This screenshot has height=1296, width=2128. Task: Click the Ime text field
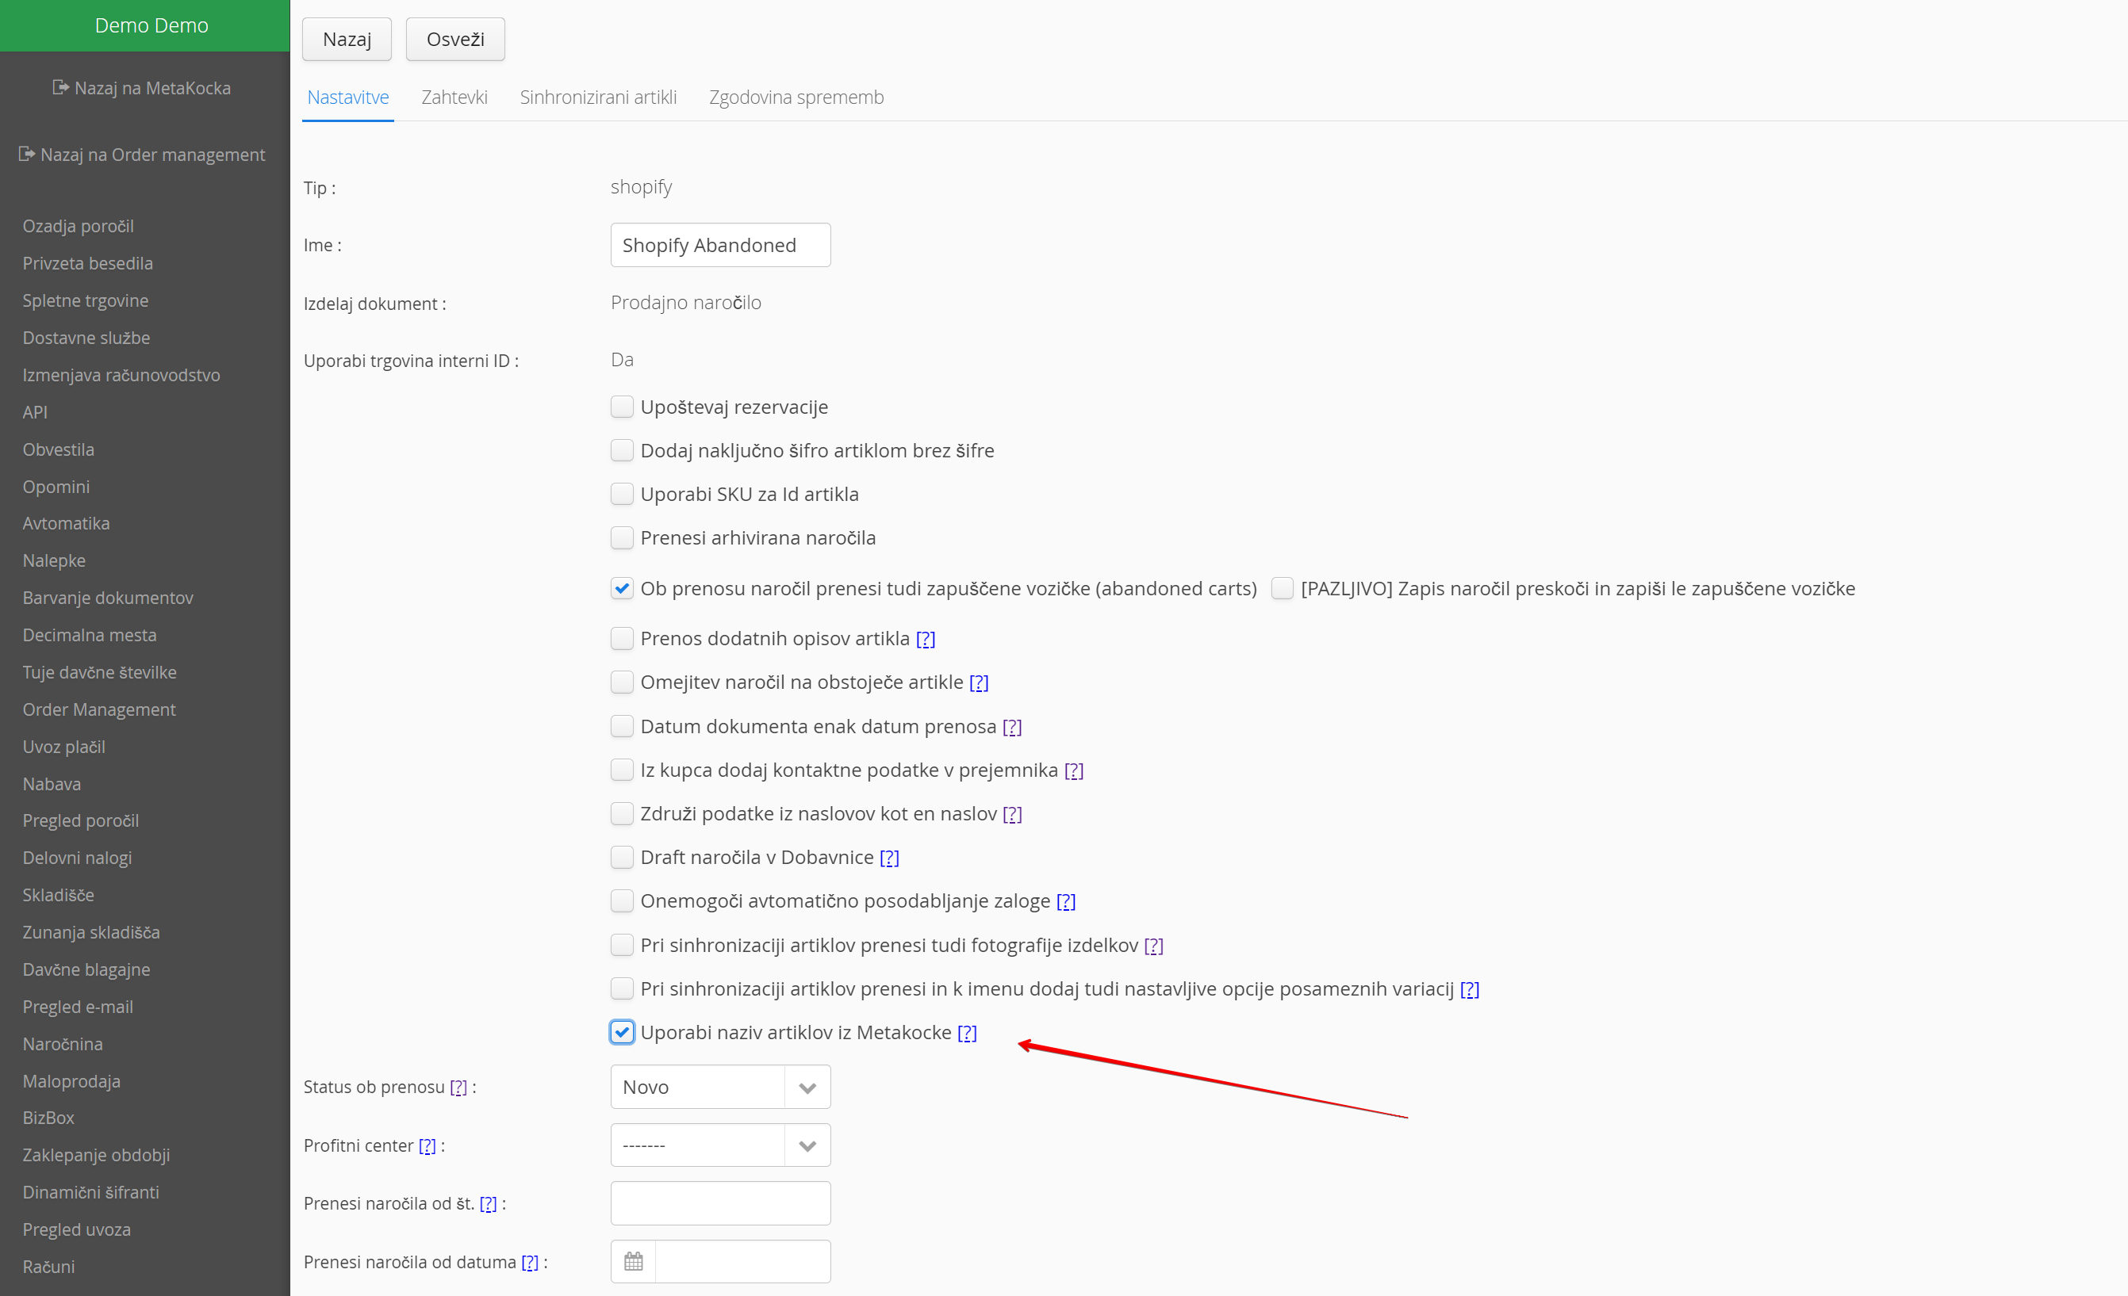click(719, 245)
